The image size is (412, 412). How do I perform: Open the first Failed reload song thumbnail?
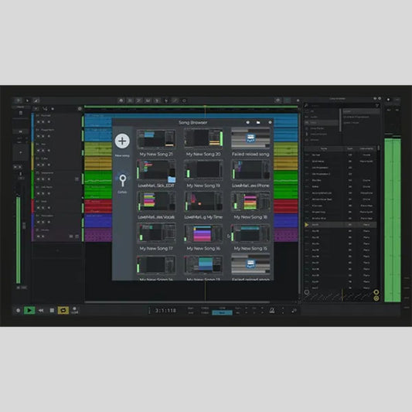(x=250, y=138)
